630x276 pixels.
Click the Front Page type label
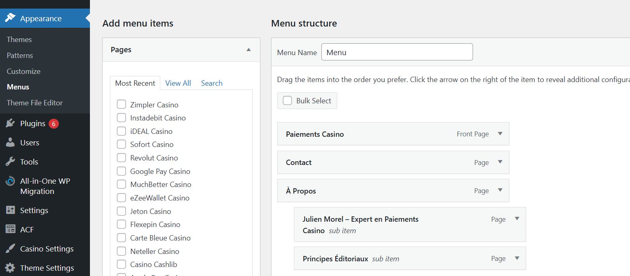click(473, 134)
